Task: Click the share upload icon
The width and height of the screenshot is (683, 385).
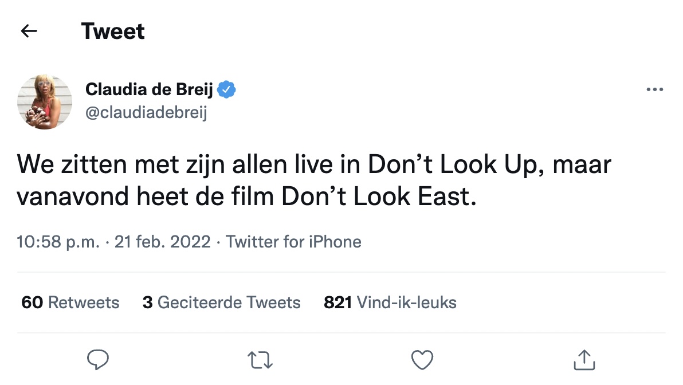Action: (584, 360)
